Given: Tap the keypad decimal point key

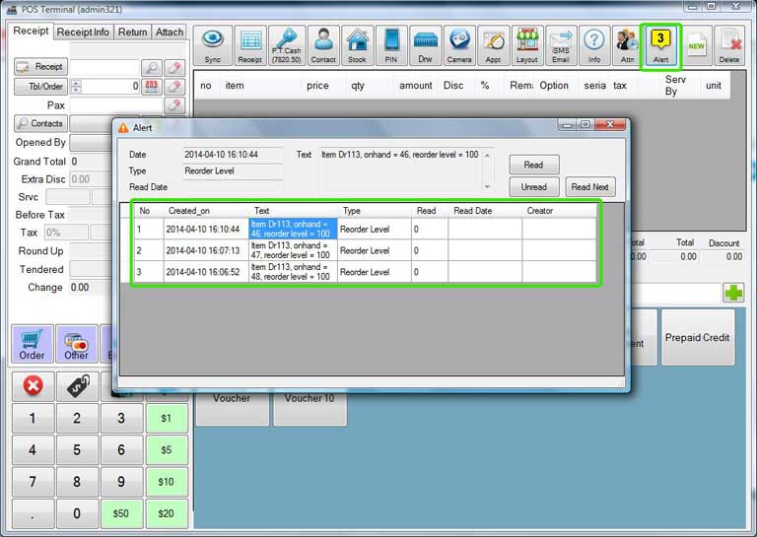Looking at the screenshot, I should [x=33, y=513].
